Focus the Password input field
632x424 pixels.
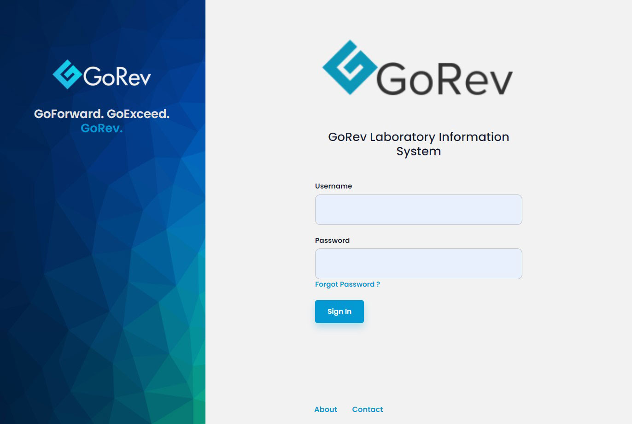tap(418, 264)
